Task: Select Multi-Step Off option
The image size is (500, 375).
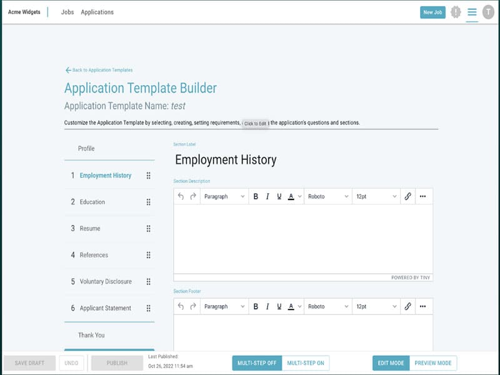Action: [x=257, y=363]
